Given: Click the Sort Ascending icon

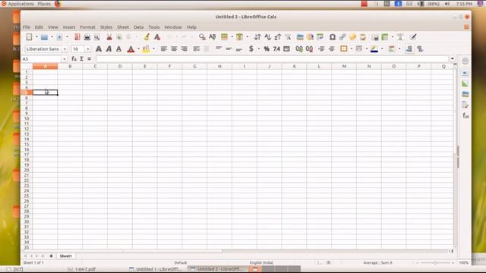Looking at the screenshot, I should (x=268, y=37).
